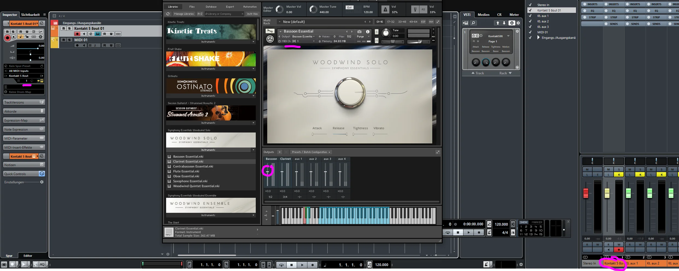
Task: Open the Automation tab in Kontakt browser
Action: coord(250,7)
